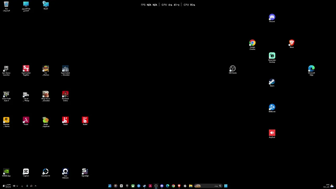This screenshot has width=336, height=189.
Task: Open CapCut from the taskbar
Action: (x=121, y=186)
